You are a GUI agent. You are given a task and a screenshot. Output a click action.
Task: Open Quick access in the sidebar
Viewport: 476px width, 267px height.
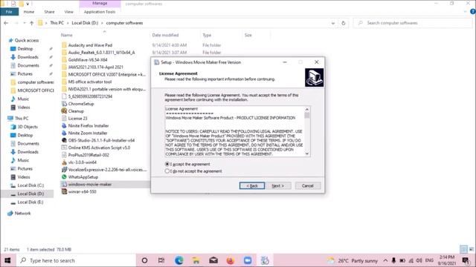[27, 40]
